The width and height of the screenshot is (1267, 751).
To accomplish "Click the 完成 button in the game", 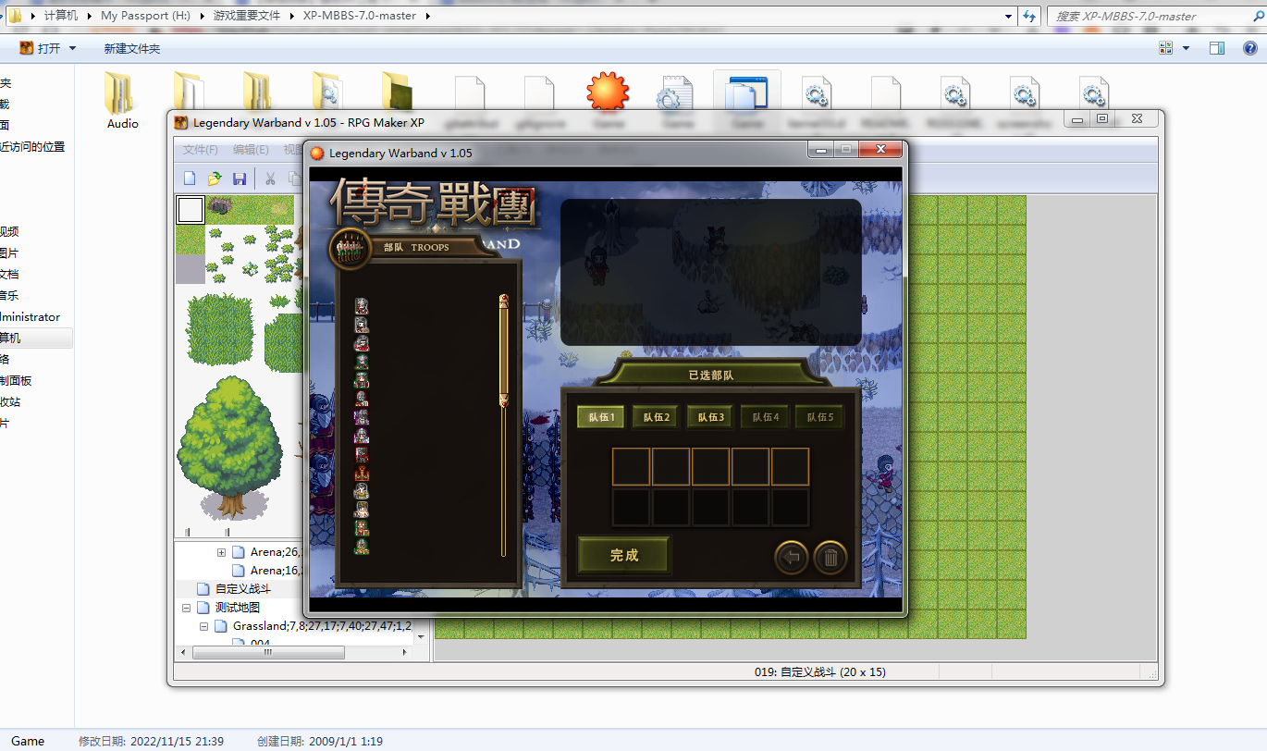I will (624, 555).
